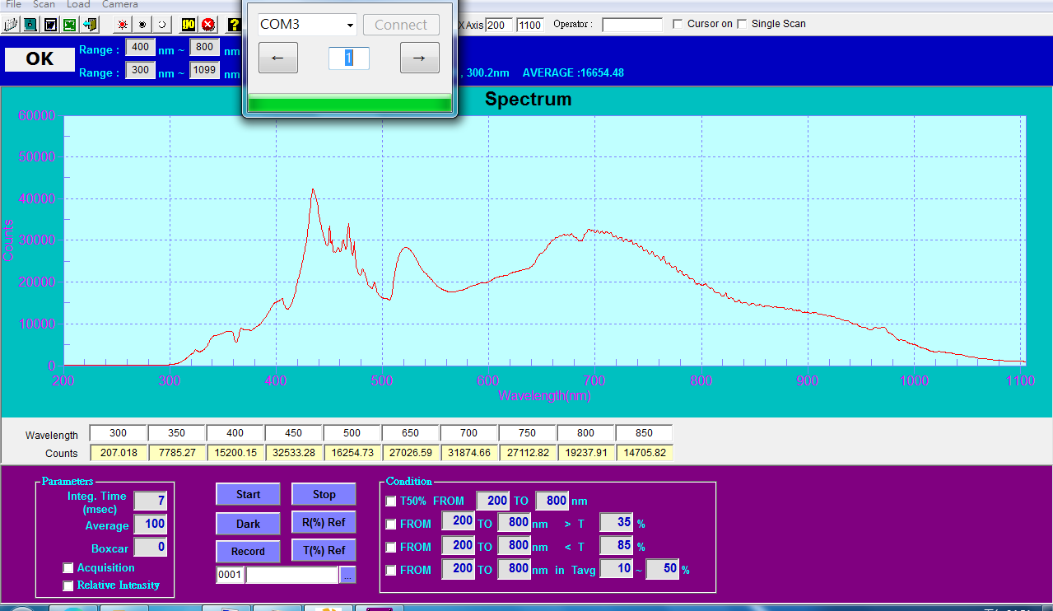
Task: Click the second Range start field 300
Action: [x=140, y=71]
